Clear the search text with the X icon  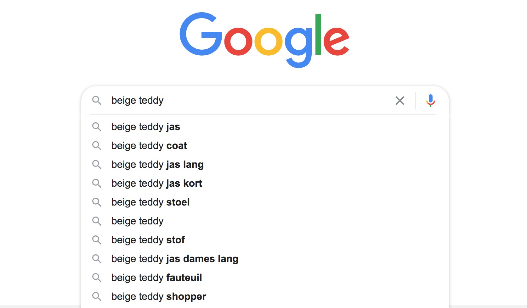pyautogui.click(x=400, y=101)
